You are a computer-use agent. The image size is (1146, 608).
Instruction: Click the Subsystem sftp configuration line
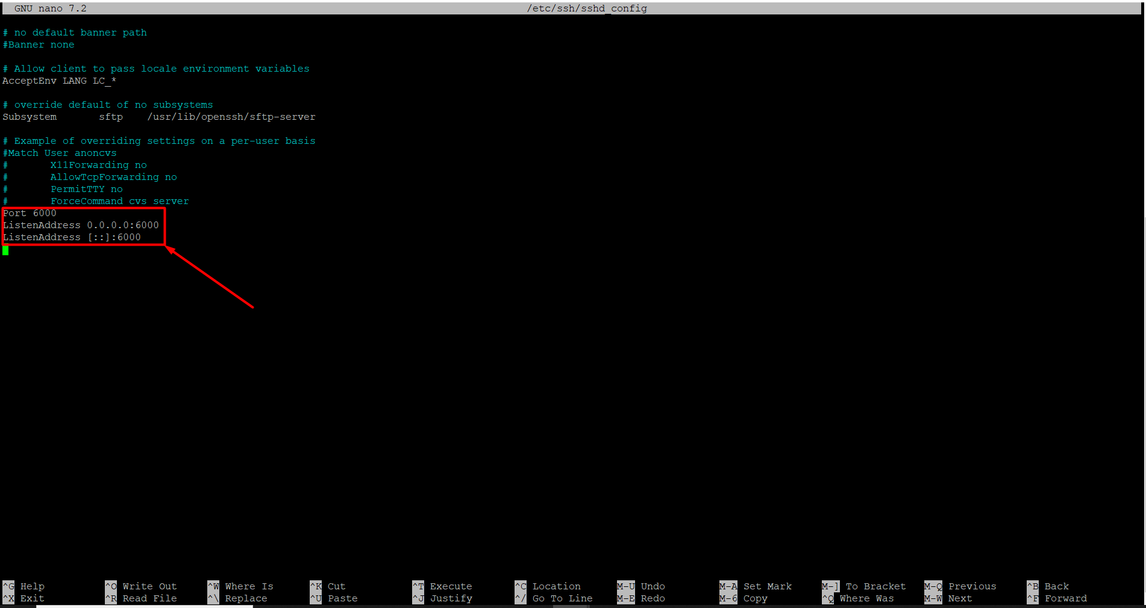click(158, 117)
